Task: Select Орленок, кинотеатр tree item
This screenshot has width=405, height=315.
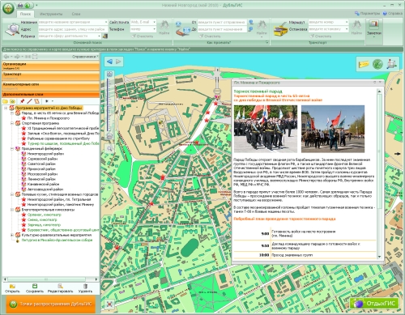Action: coord(45,215)
